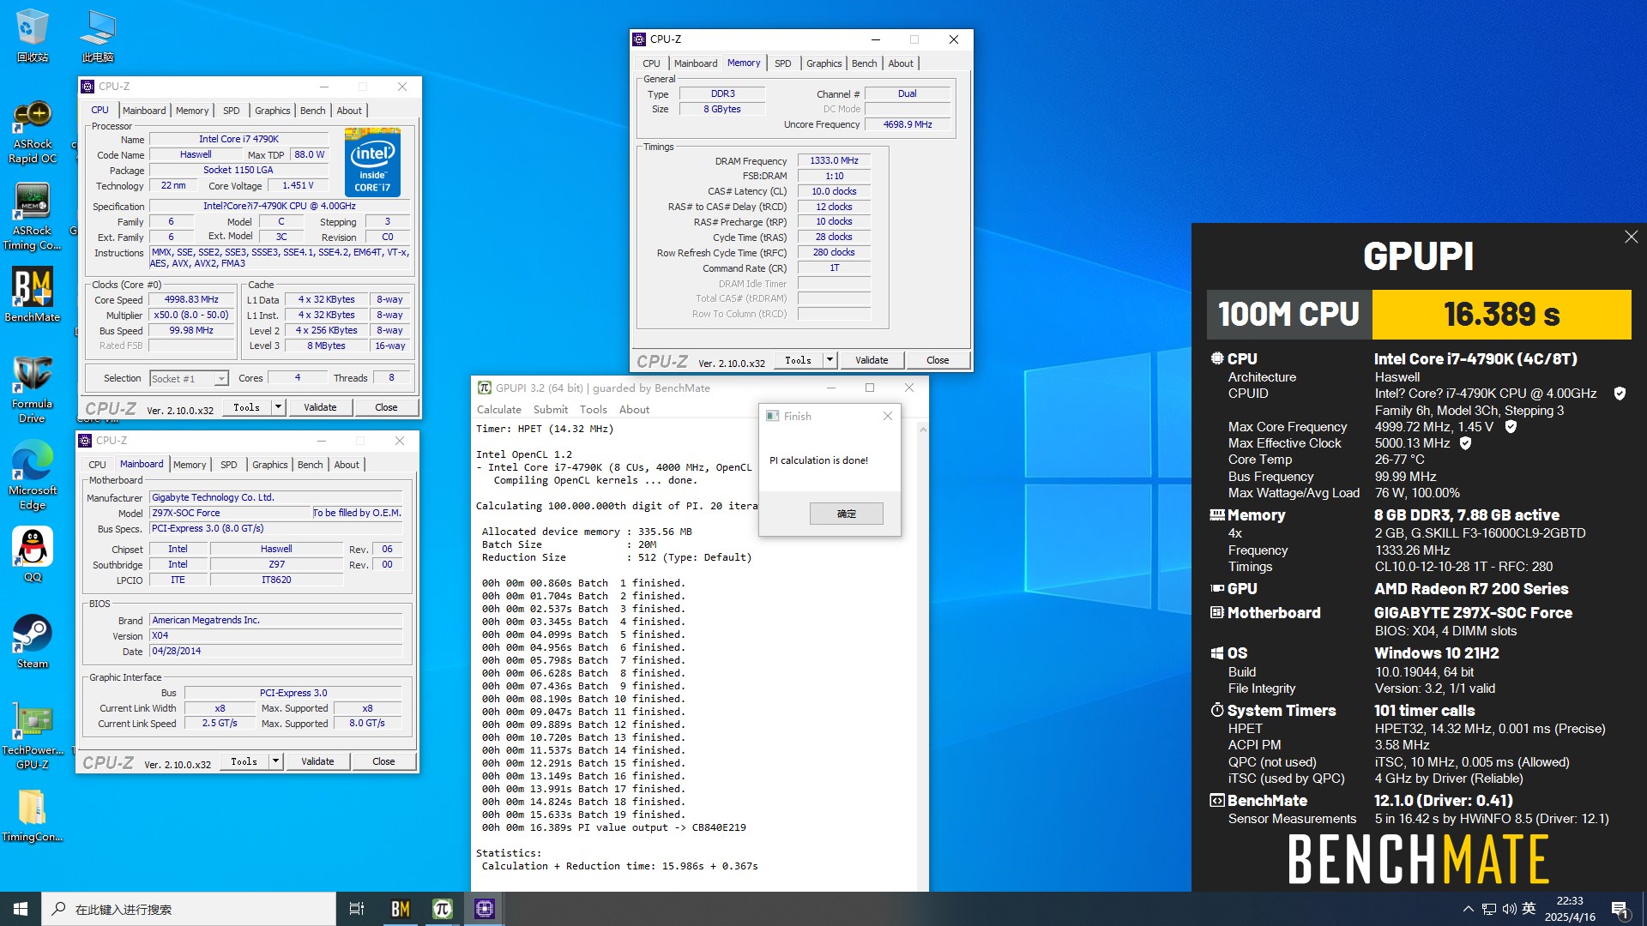Open TechPowerUp GPU-Z shortcut

[x=33, y=737]
